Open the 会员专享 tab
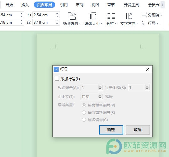Image resolution: width=169 pixels, height=157 pixels. [x=154, y=5]
